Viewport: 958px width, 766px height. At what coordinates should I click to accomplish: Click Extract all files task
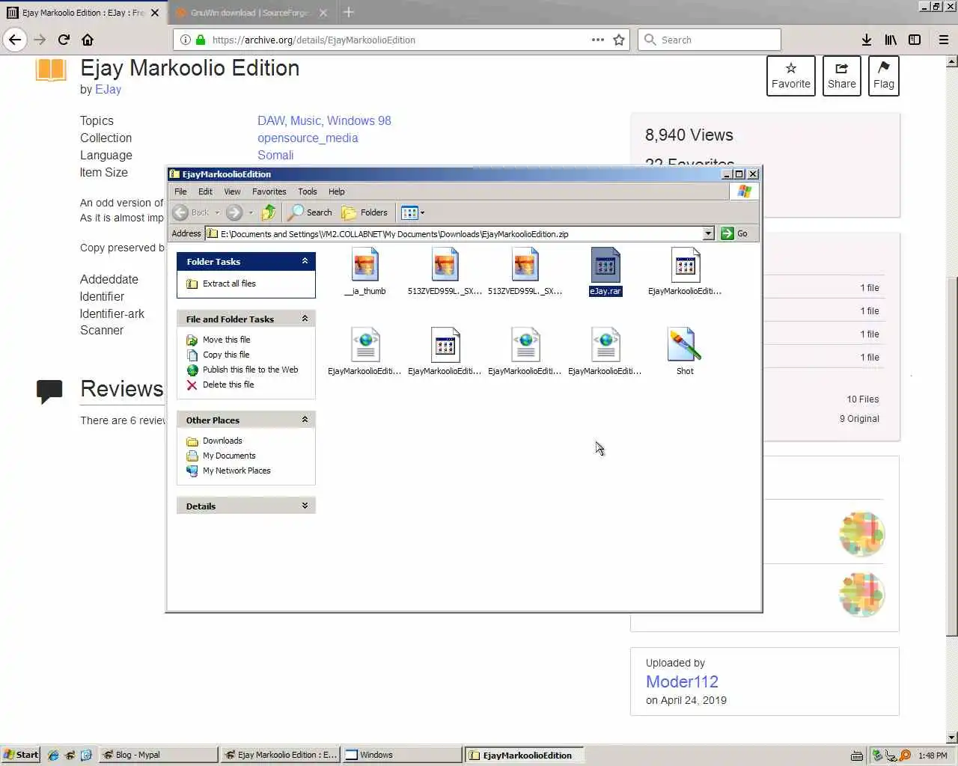pyautogui.click(x=229, y=284)
